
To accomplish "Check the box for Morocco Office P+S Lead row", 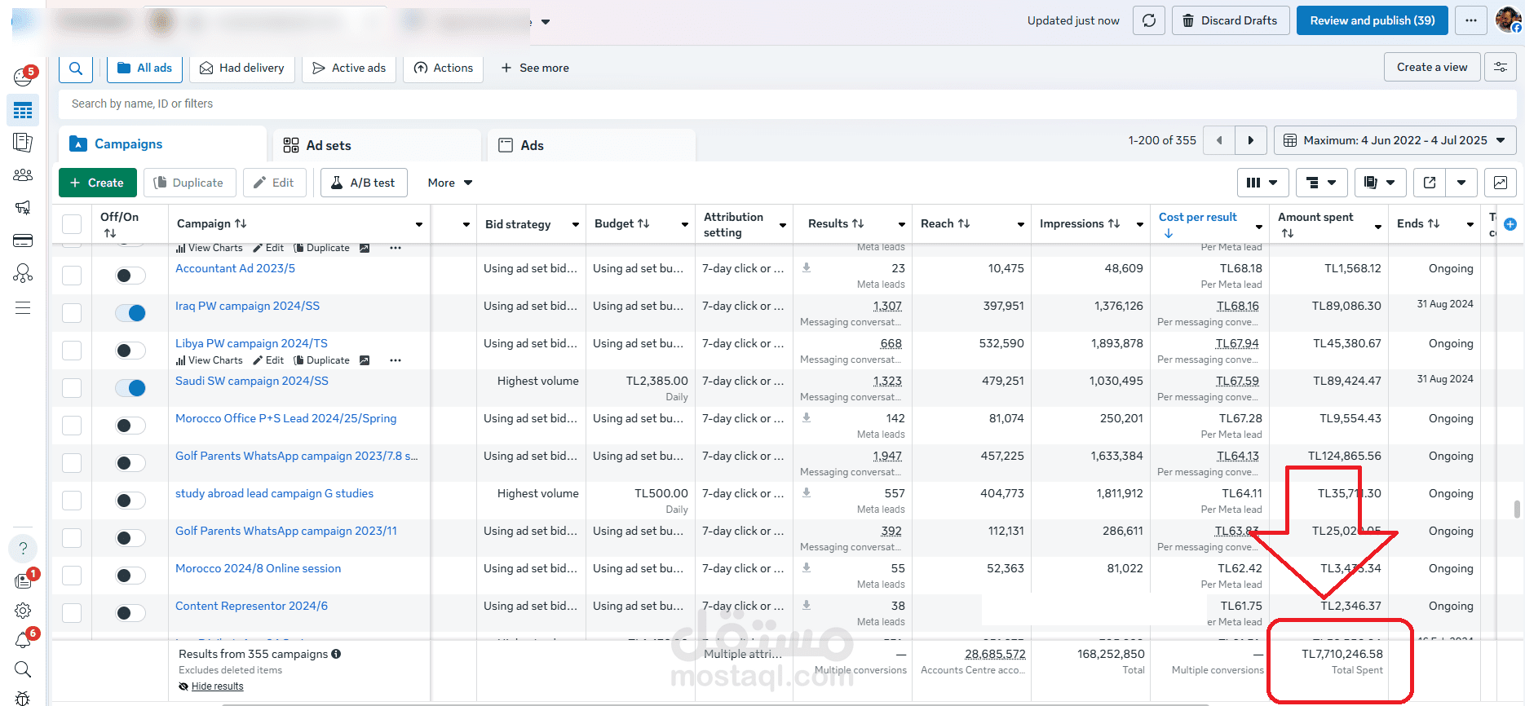I will point(72,426).
